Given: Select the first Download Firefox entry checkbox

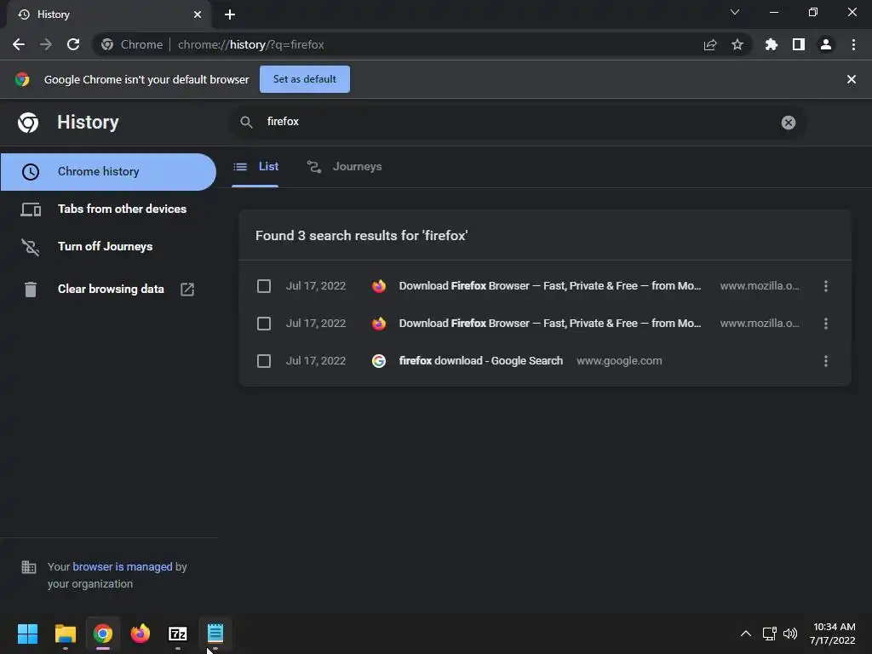Looking at the screenshot, I should [264, 286].
